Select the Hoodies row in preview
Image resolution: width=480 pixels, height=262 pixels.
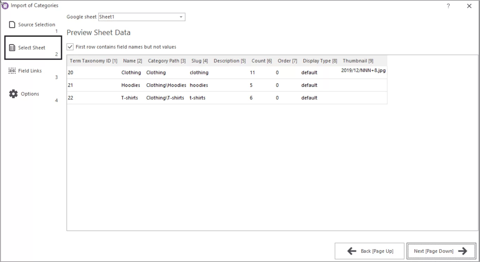click(x=174, y=85)
